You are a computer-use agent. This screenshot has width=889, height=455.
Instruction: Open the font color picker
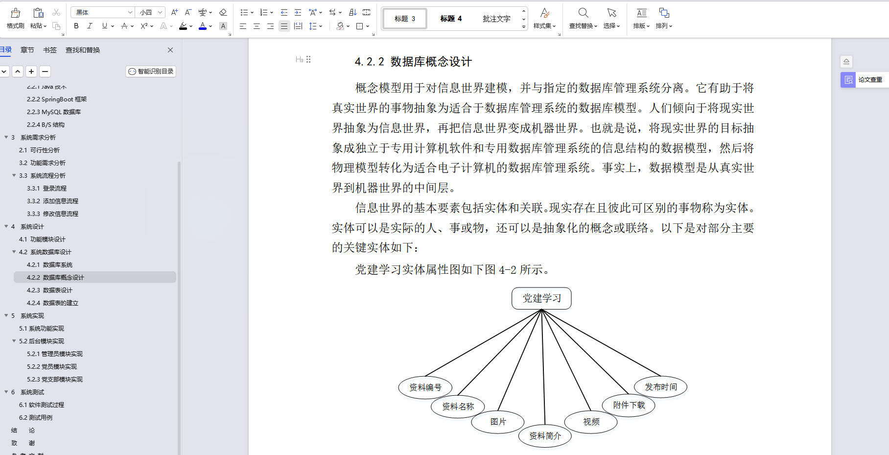tap(202, 26)
